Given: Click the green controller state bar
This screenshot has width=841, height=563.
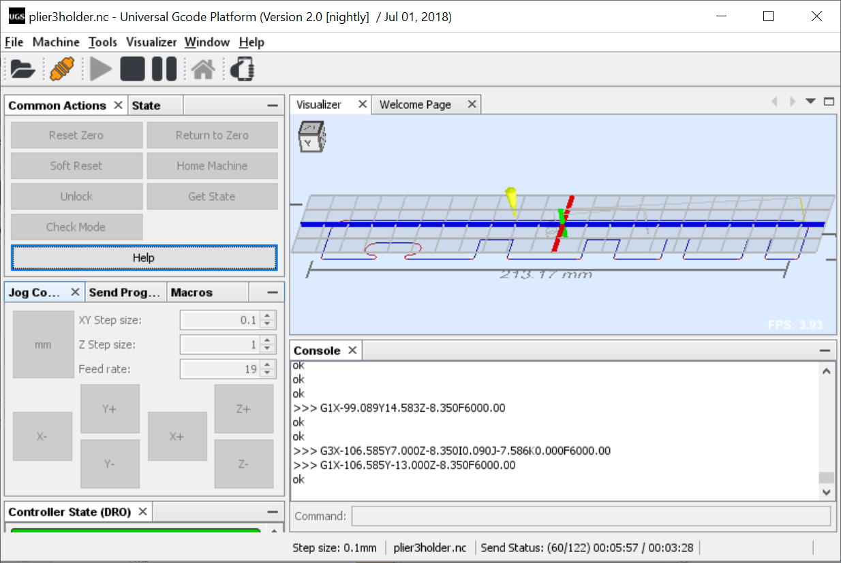Looking at the screenshot, I should [136, 530].
